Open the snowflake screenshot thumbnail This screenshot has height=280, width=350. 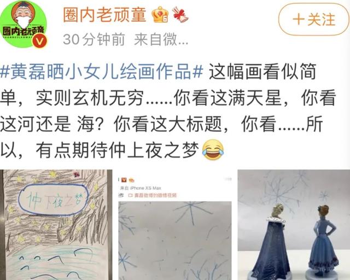point(175,225)
